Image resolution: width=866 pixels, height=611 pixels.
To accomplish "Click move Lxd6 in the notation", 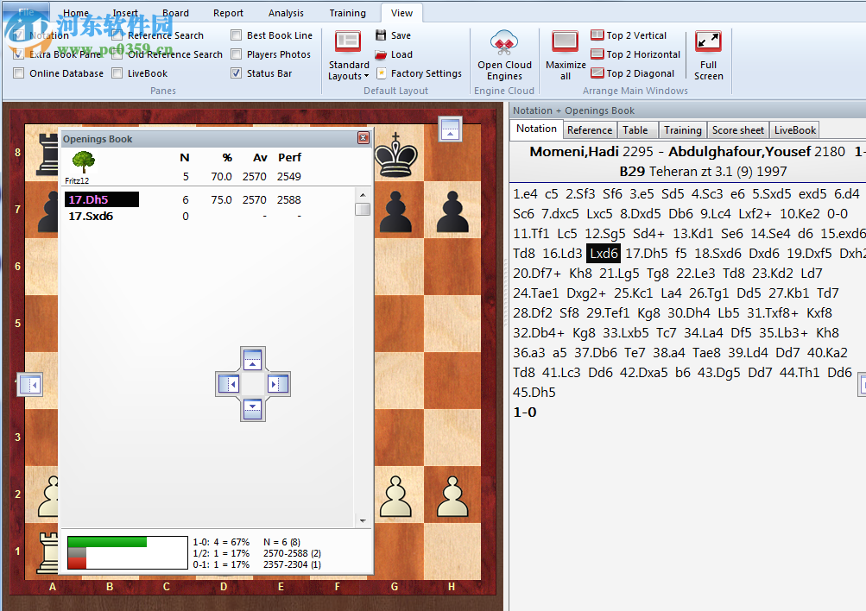I will 602,253.
